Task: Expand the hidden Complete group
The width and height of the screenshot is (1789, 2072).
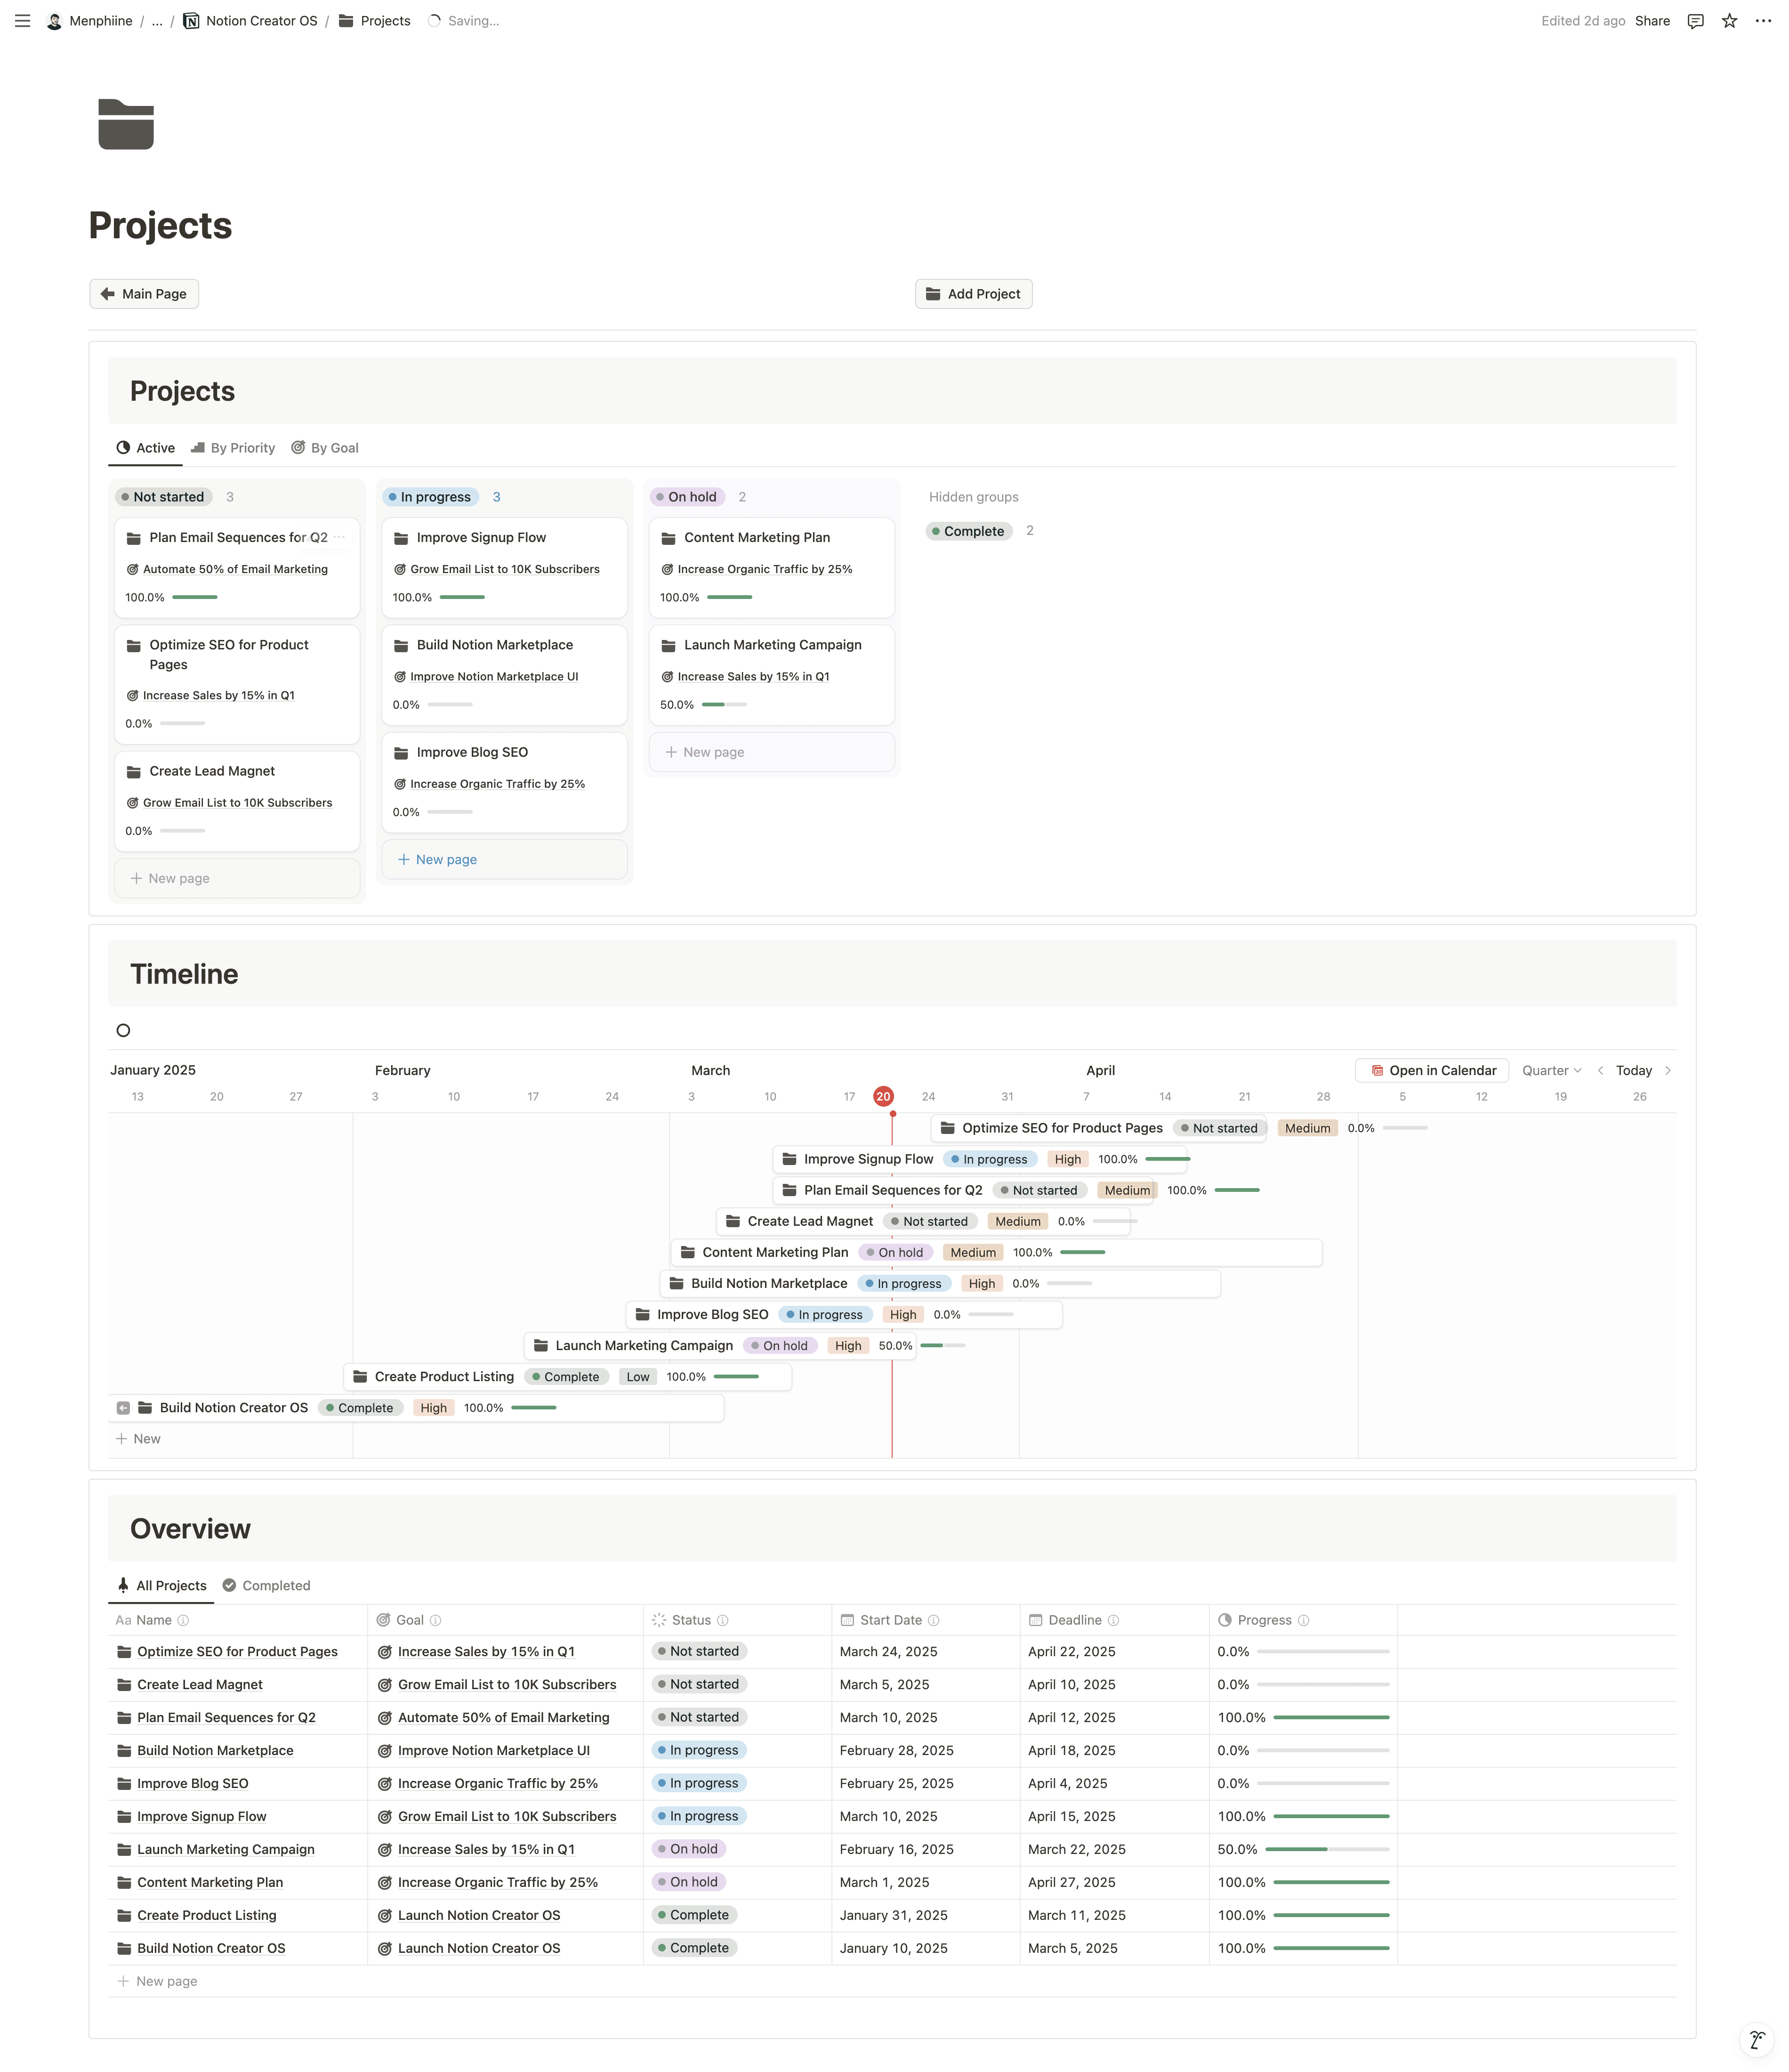Action: click(969, 531)
